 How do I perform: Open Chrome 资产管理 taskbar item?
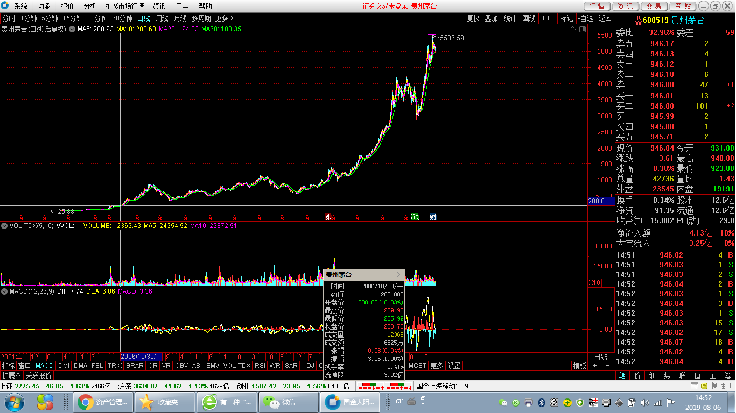pyautogui.click(x=102, y=402)
